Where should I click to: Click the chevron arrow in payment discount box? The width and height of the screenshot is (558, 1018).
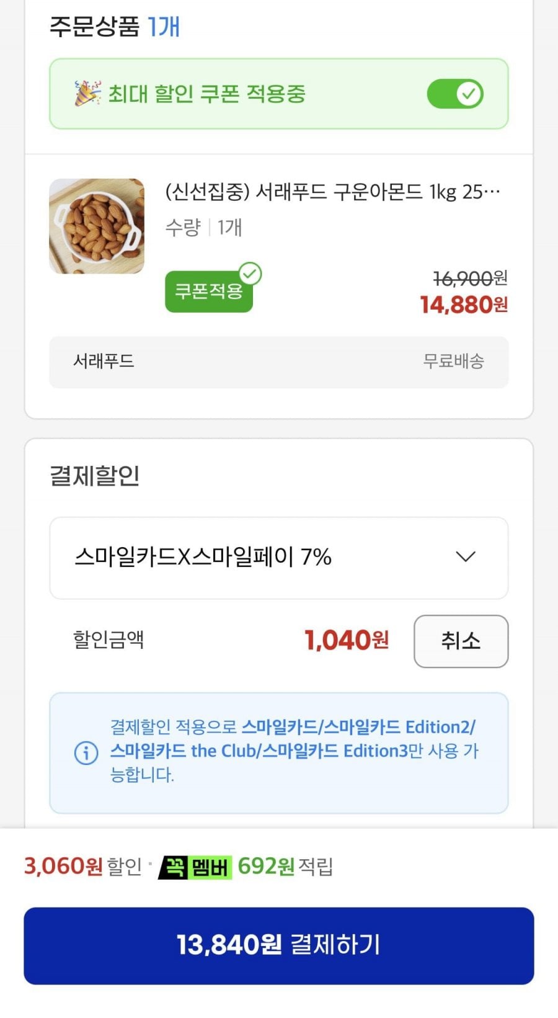(466, 556)
